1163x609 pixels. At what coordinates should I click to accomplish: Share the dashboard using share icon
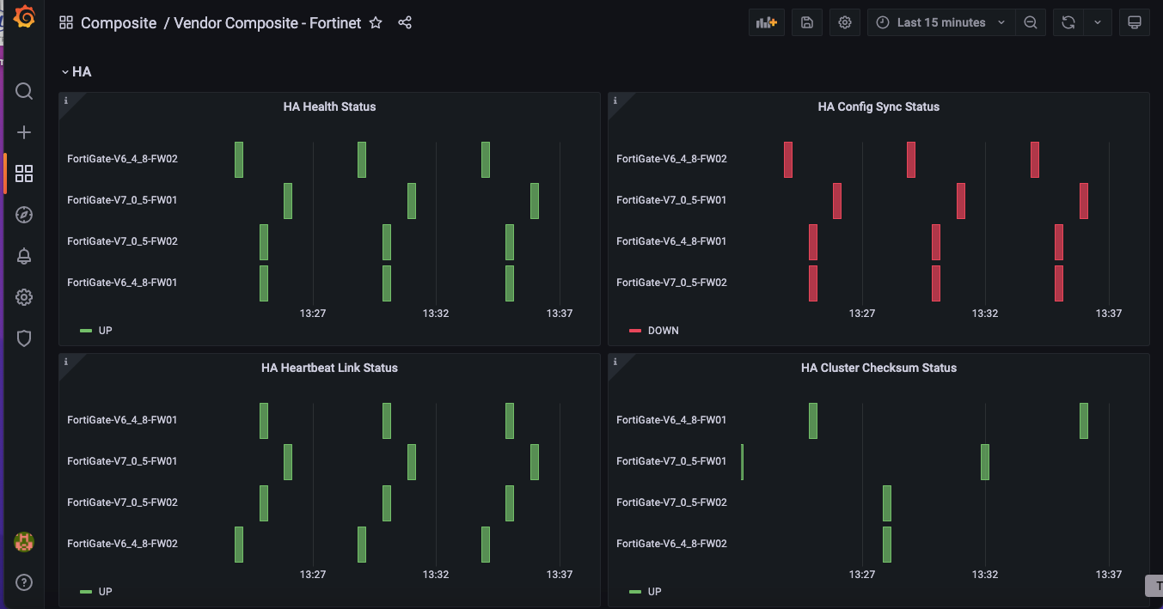point(405,23)
